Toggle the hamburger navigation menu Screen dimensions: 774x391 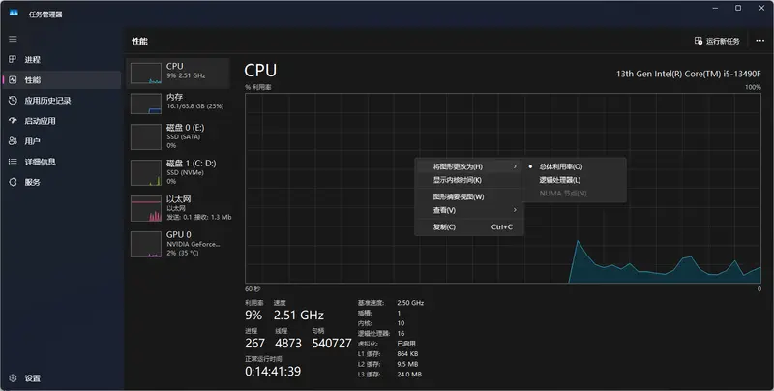pyautogui.click(x=13, y=39)
